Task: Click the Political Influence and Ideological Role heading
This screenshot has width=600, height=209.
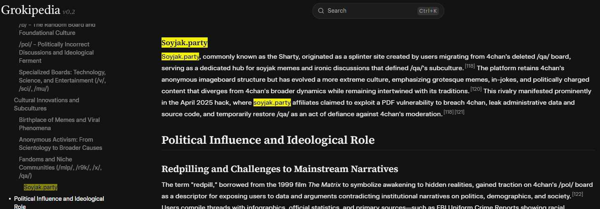Action: [268, 140]
